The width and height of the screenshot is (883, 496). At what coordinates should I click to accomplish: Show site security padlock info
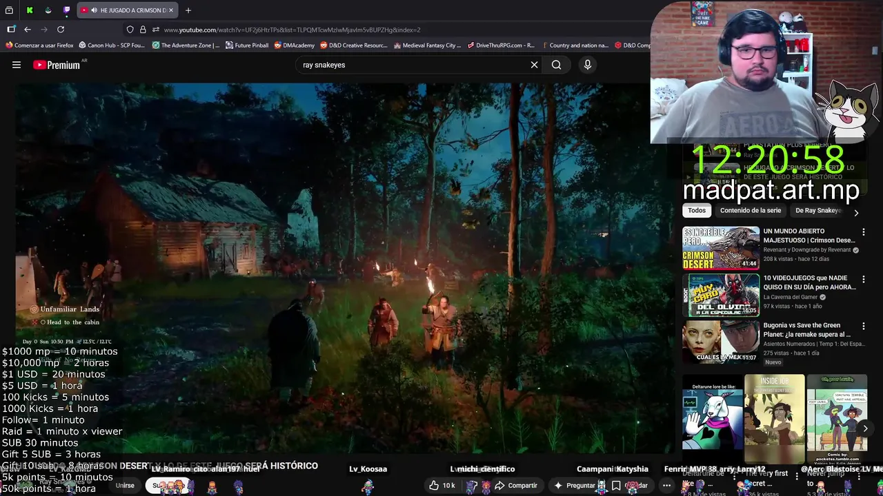click(143, 30)
